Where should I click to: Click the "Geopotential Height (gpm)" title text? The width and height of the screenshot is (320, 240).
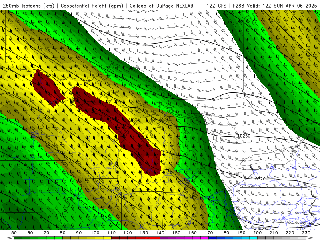point(92,6)
